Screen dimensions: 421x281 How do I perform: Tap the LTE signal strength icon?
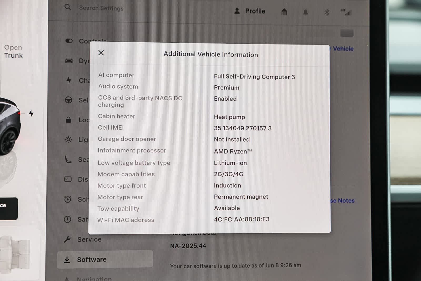[346, 12]
